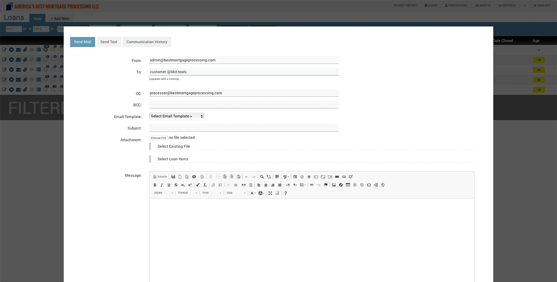
Task: Toggle Italic formatting
Action: pos(162,185)
